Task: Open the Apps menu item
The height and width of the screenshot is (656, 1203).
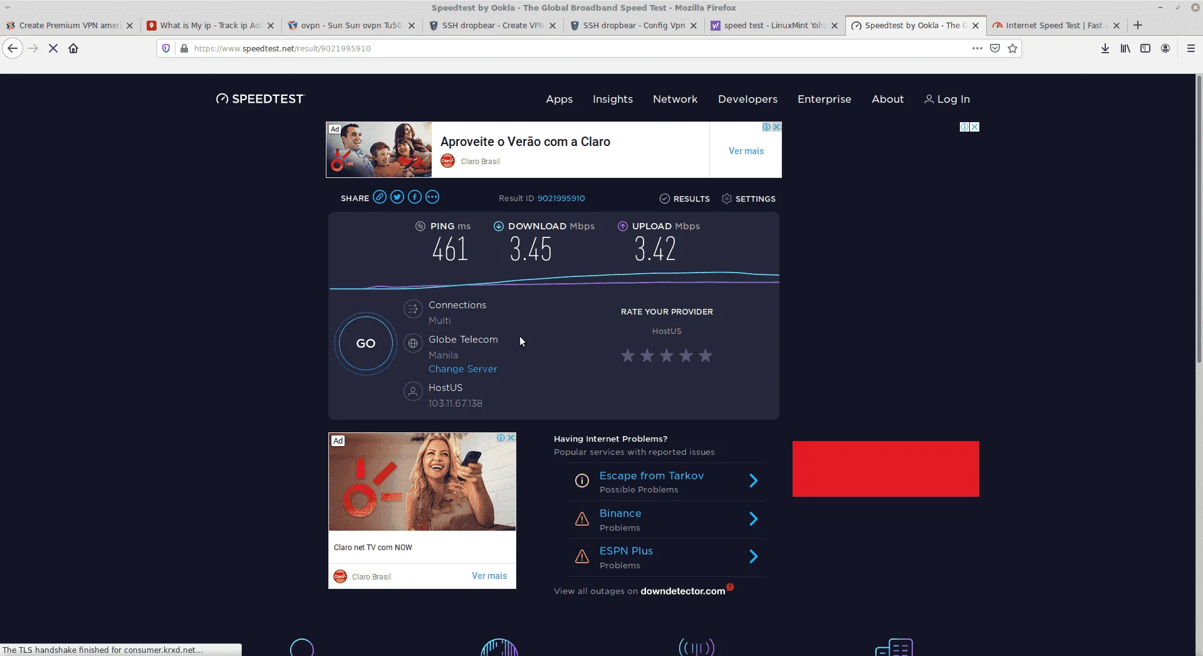Action: [560, 99]
